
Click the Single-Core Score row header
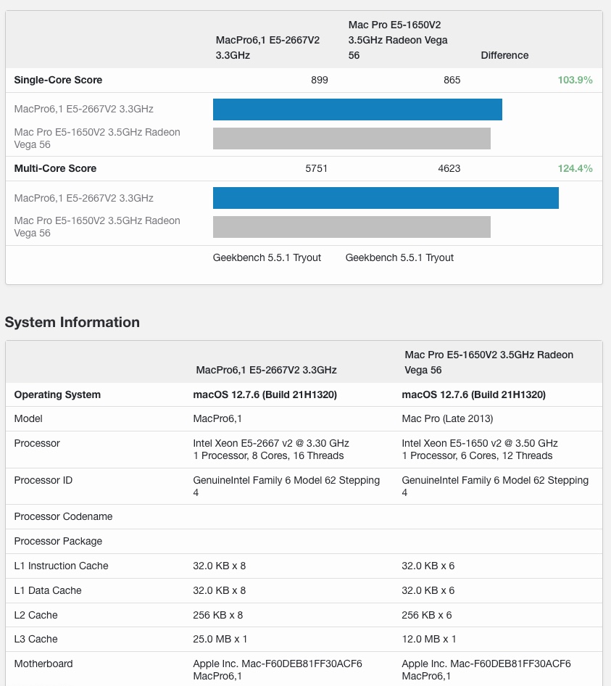[58, 80]
